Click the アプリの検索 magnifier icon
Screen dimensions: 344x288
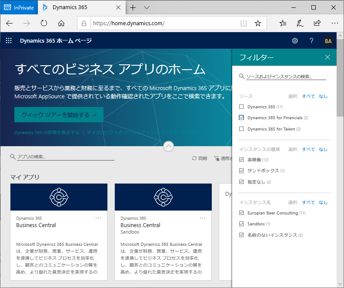click(x=13, y=157)
